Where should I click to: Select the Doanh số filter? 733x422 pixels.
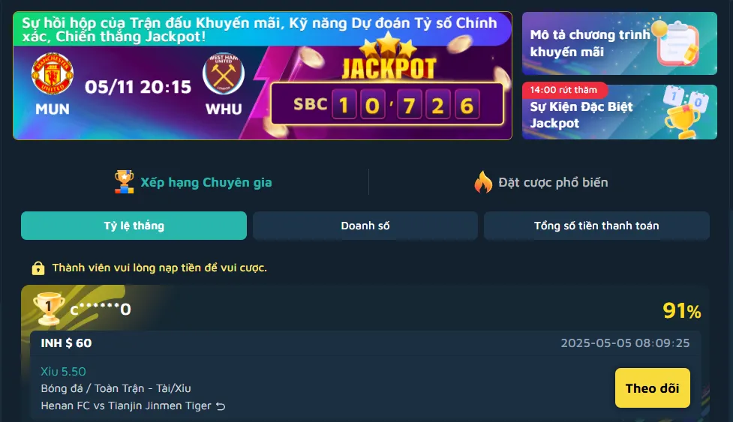tap(365, 226)
